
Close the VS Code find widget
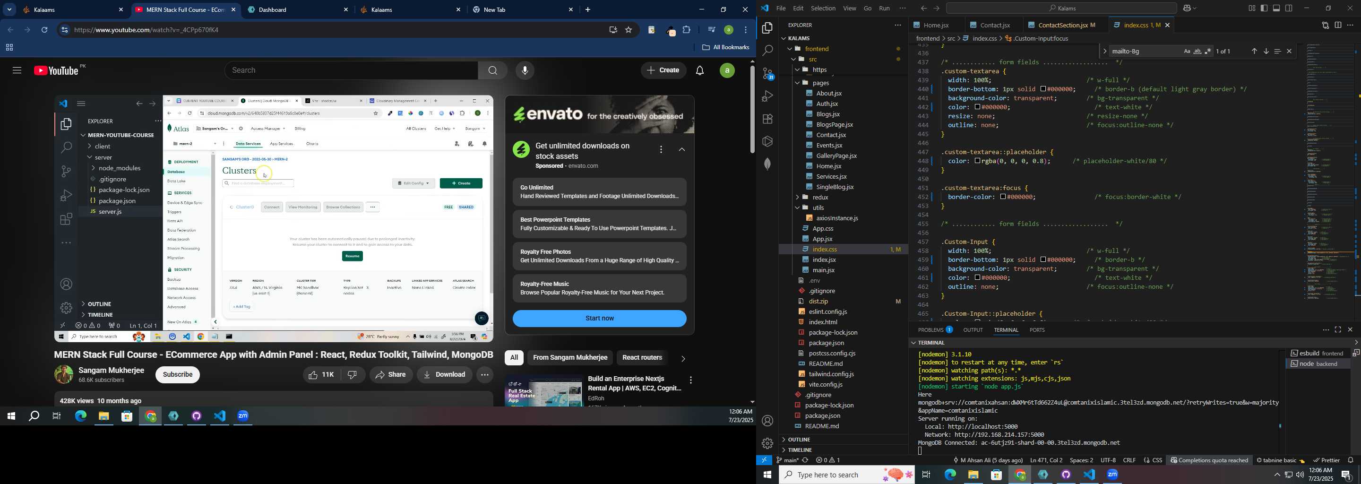click(x=1290, y=51)
